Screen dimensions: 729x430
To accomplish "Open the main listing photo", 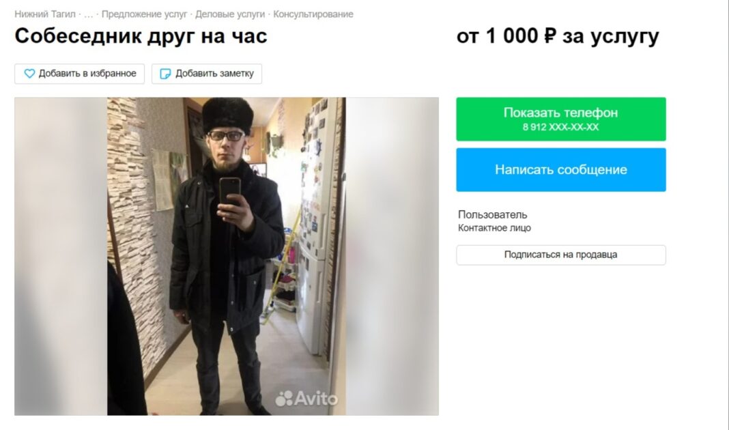I will (227, 256).
